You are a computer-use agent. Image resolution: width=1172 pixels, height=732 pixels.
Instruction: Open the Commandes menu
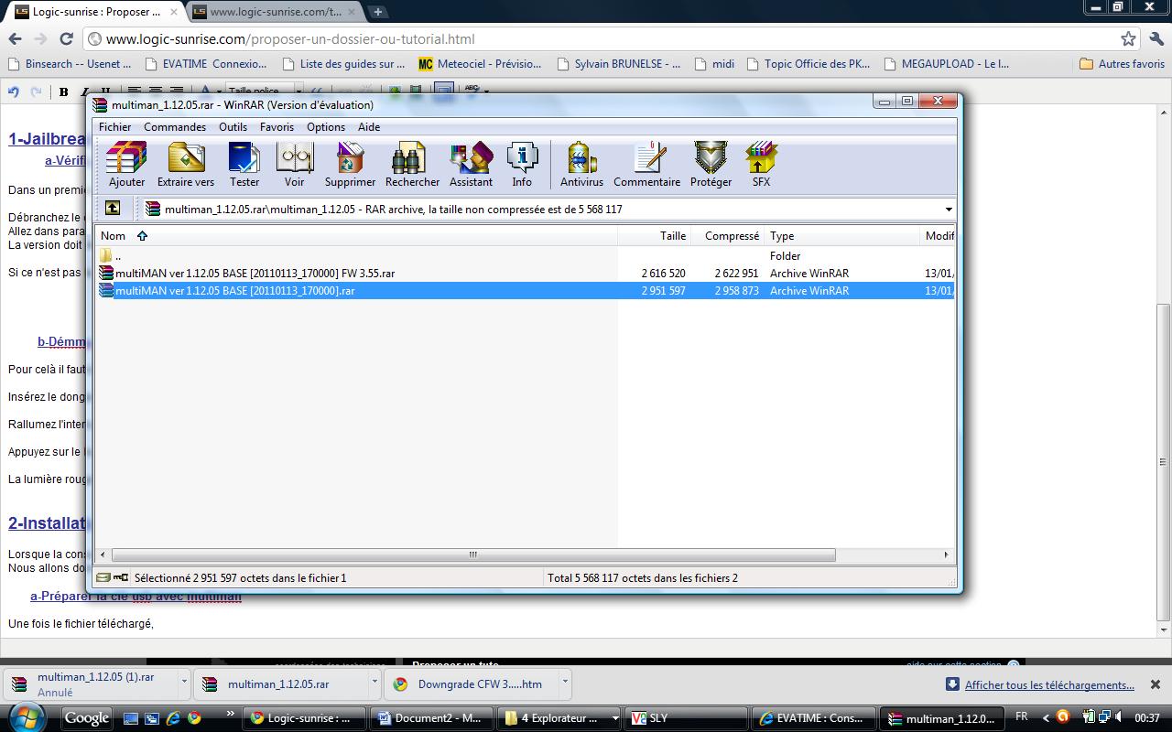(174, 127)
